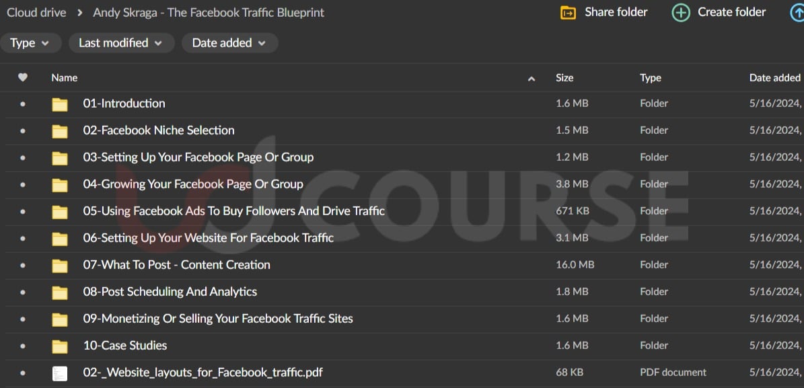Toggle favorite dot for 02-Facebook Niche Selection
This screenshot has width=804, height=388.
(x=23, y=130)
